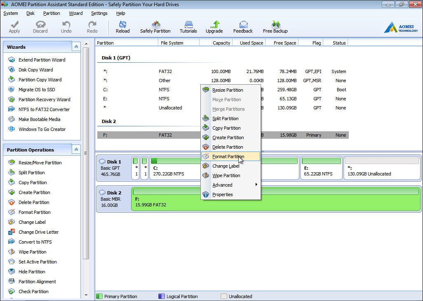
Task: Click the Upgrade toolbar icon
Action: pyautogui.click(x=214, y=27)
